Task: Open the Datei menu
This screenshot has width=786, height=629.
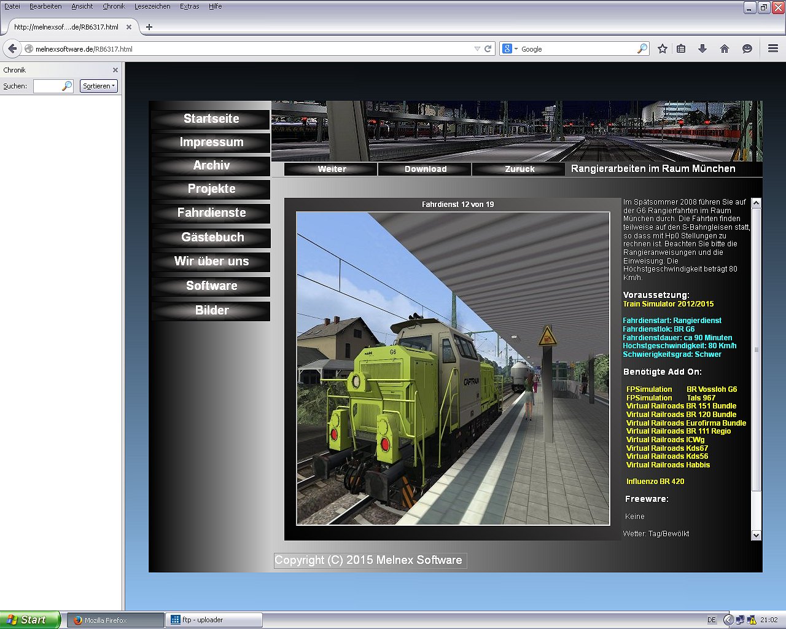Action: (x=12, y=6)
